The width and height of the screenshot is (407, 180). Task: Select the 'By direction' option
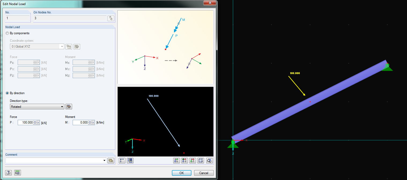(7, 93)
